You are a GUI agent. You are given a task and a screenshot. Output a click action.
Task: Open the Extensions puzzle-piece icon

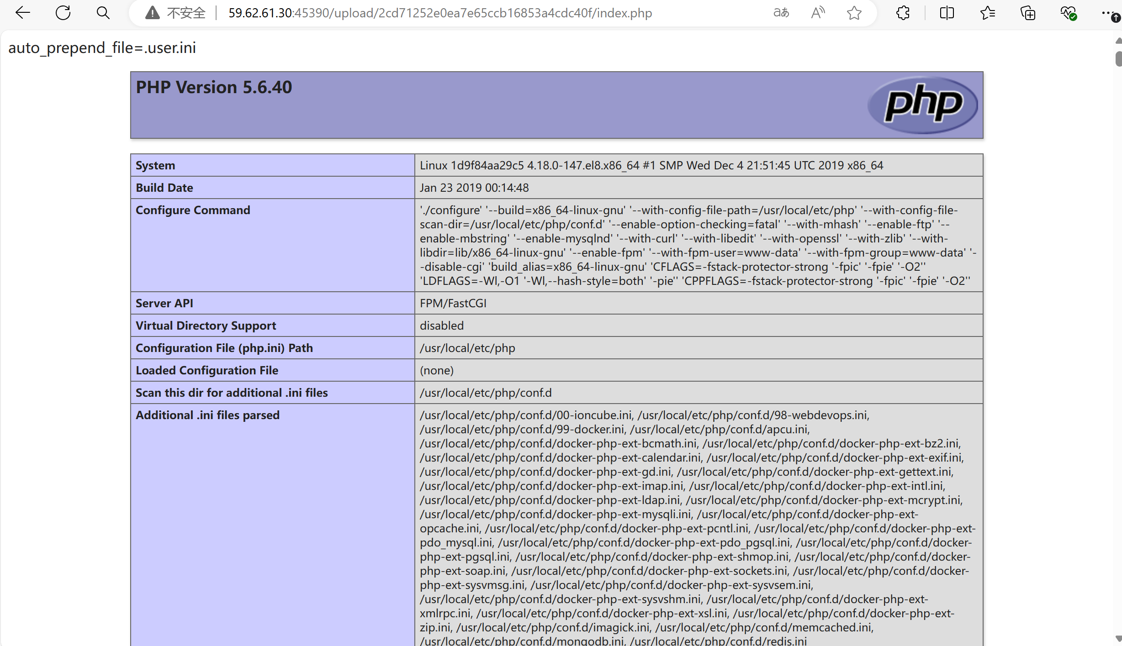(x=903, y=13)
